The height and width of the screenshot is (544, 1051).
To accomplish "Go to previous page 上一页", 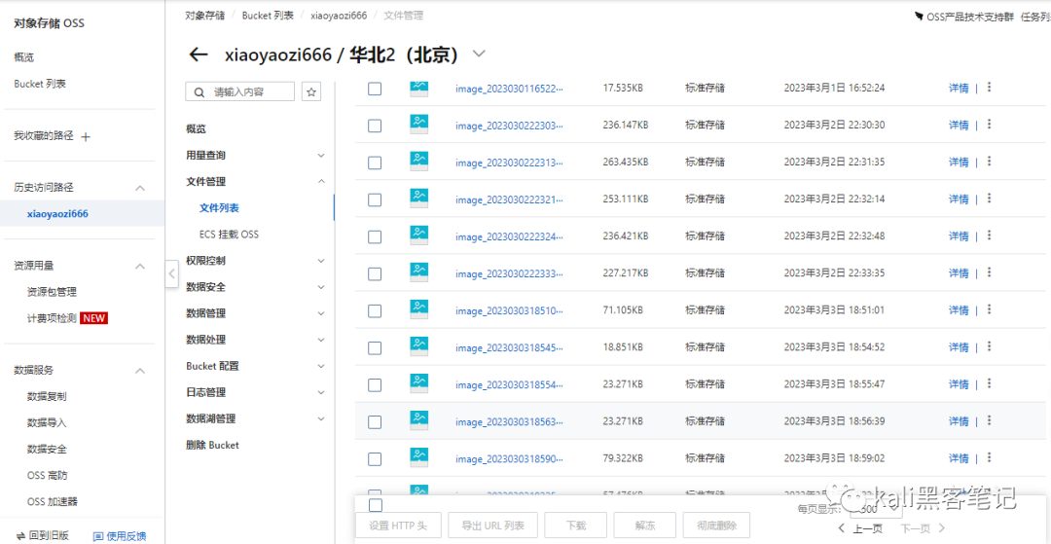I will [x=862, y=528].
